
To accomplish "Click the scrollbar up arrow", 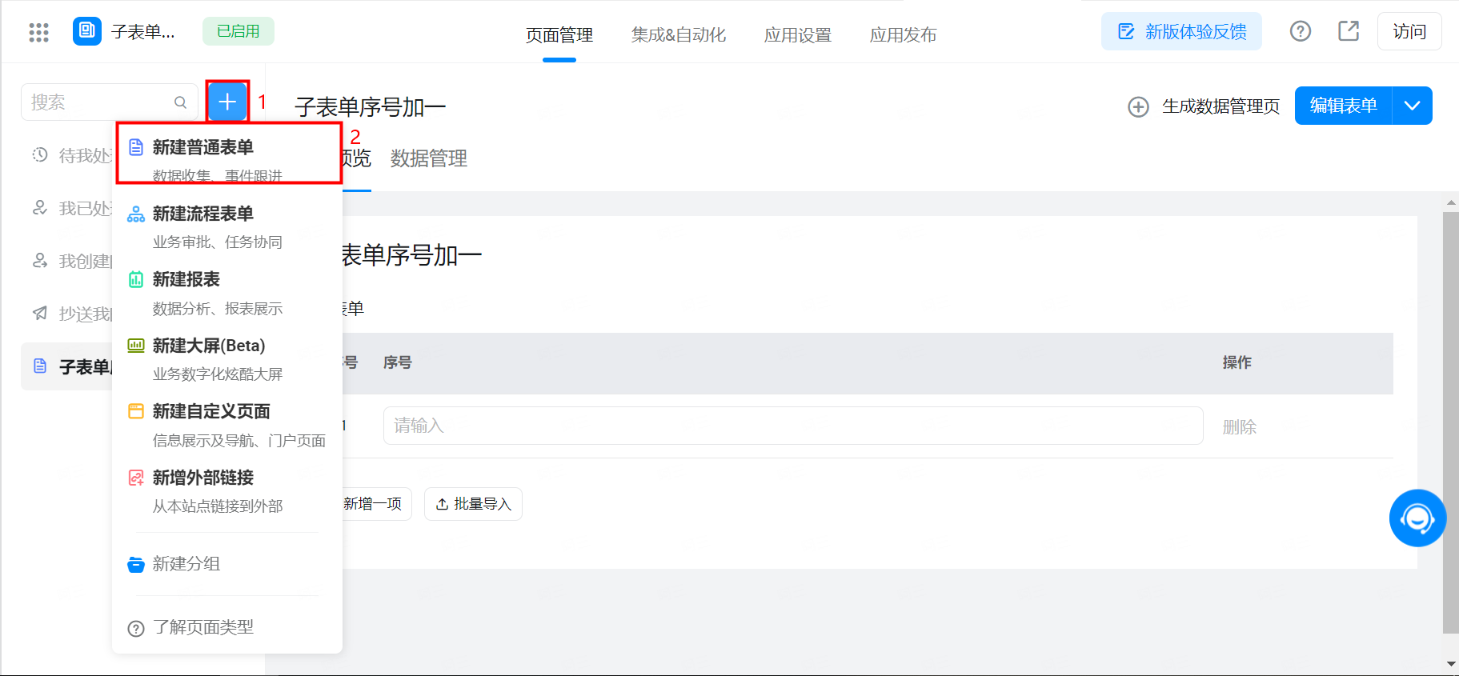I will point(1451,203).
